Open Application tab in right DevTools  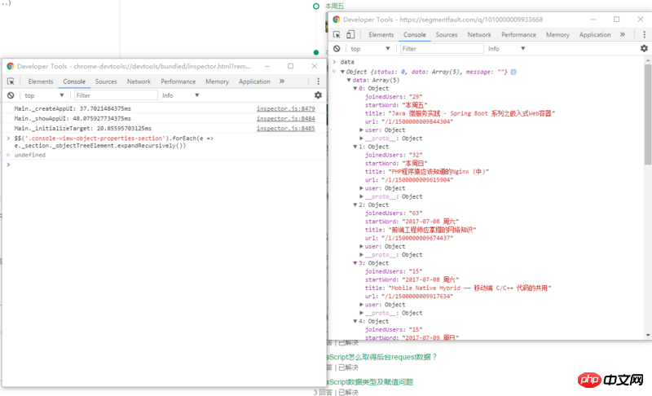tap(595, 34)
